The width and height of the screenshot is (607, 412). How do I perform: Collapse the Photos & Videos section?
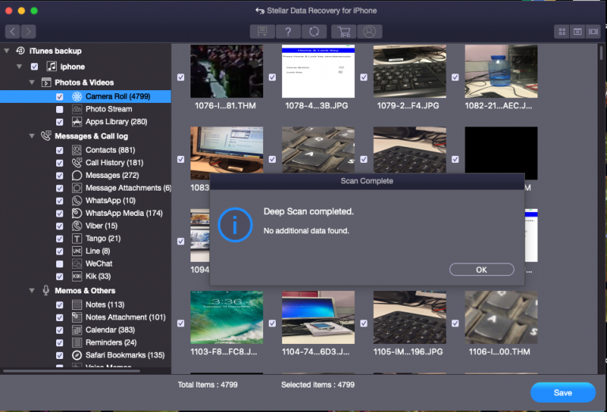pos(32,82)
